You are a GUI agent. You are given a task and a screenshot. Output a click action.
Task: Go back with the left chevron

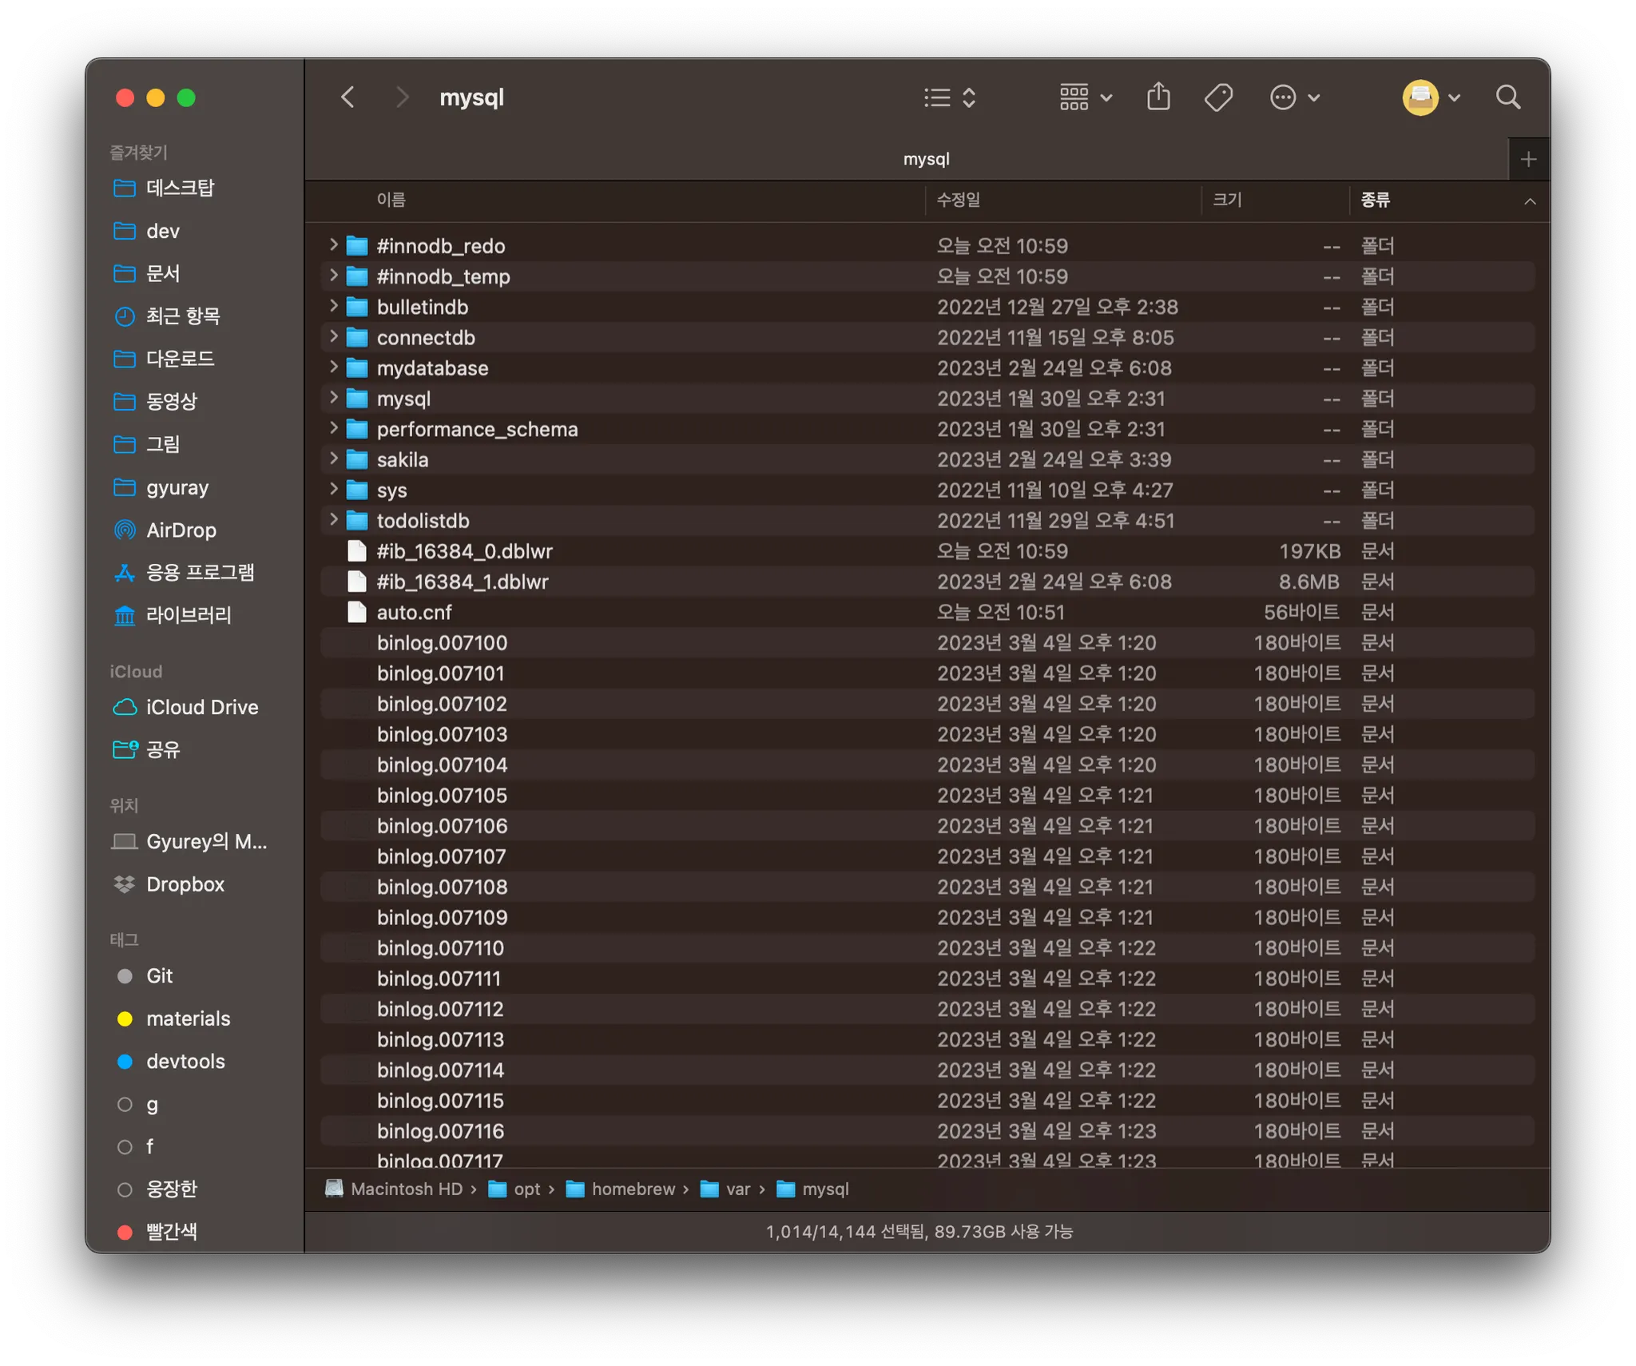pos(347,97)
